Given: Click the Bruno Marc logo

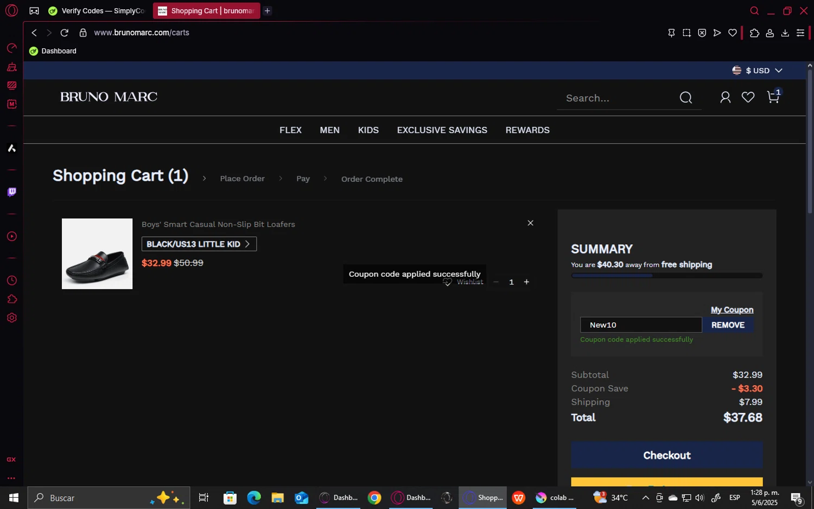Looking at the screenshot, I should (x=109, y=97).
